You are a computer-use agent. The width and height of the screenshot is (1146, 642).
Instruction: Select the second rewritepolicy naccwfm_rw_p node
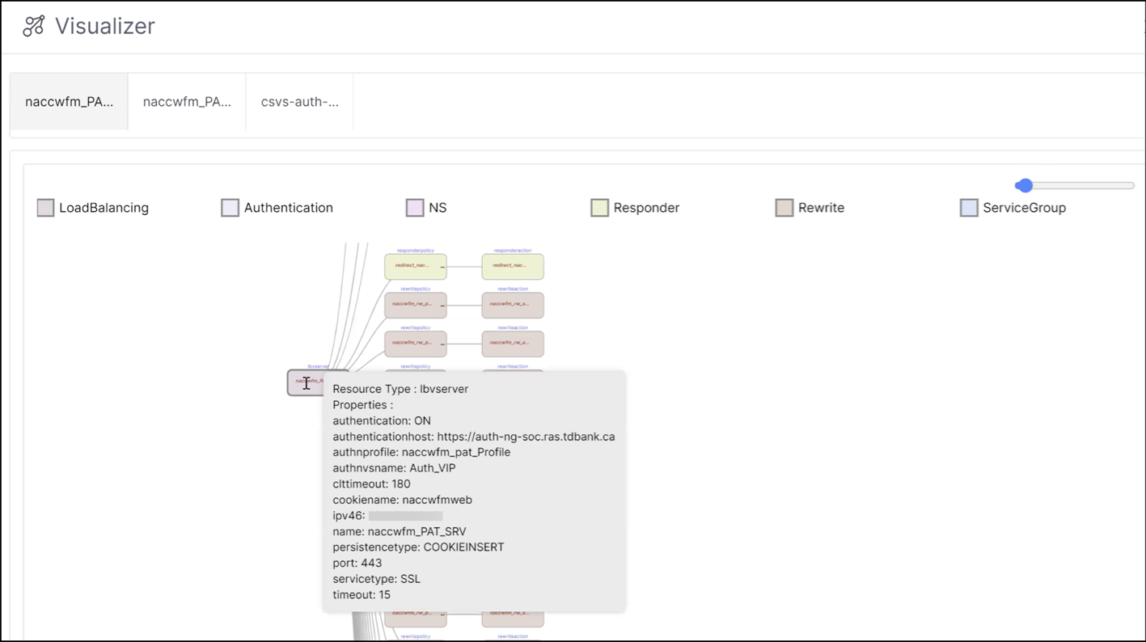(x=416, y=344)
